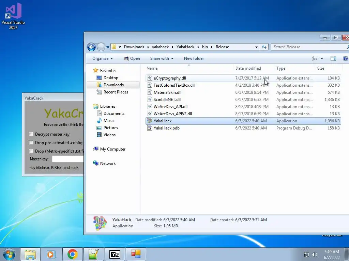
Task: Expand the arrow after YakaHack breadcrumb
Action: (x=198, y=47)
